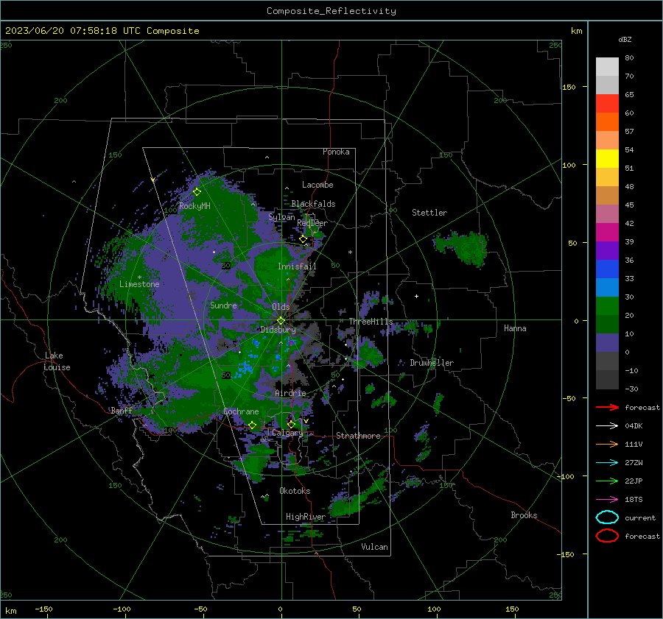Screen dimensions: 663x619
Task: Click the Limestone label
Action: click(x=139, y=284)
